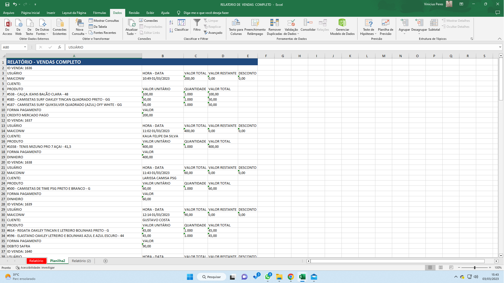Viewport: 504px width, 283px height.
Task: Expand the Teste de Hipóteses dropdown
Action: pyautogui.click(x=376, y=34)
